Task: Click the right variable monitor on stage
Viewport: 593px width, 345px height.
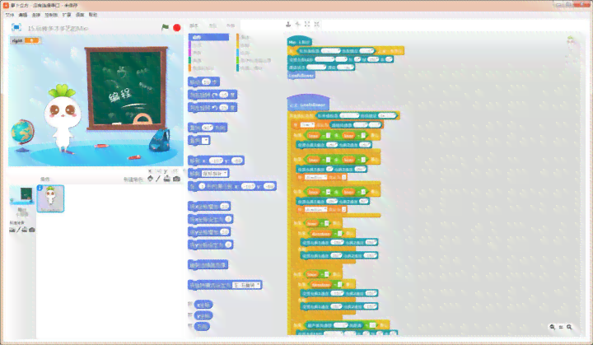Action: coord(25,40)
